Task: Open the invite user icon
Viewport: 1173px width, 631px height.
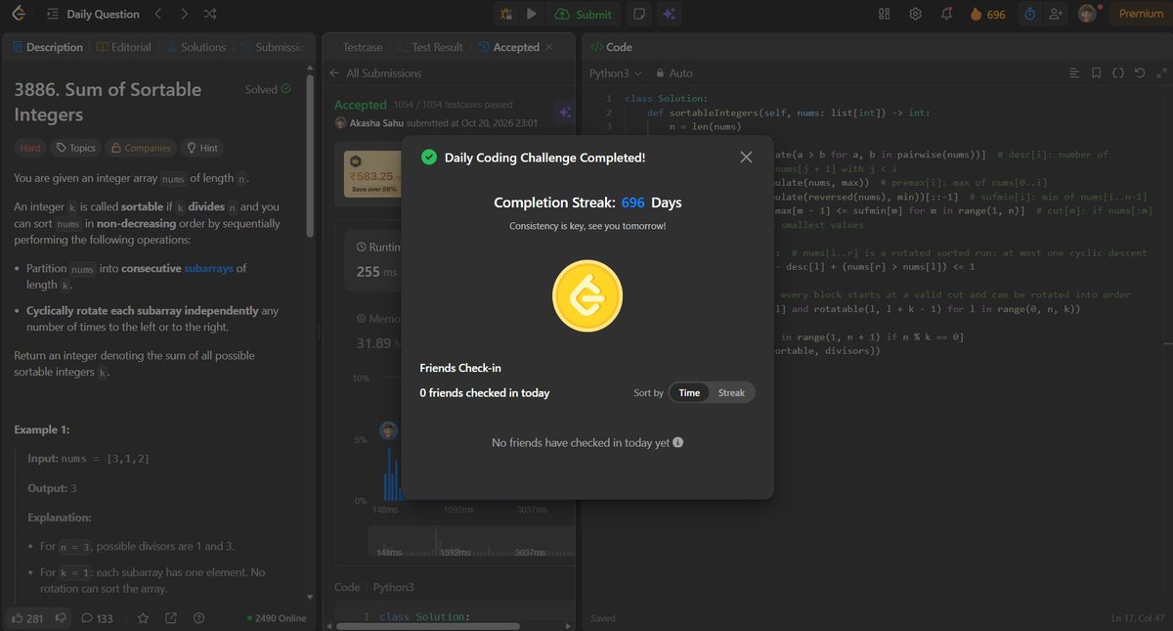Action: click(1056, 14)
